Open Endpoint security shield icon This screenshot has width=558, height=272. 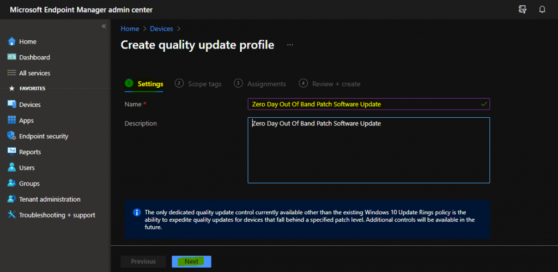[x=12, y=136]
